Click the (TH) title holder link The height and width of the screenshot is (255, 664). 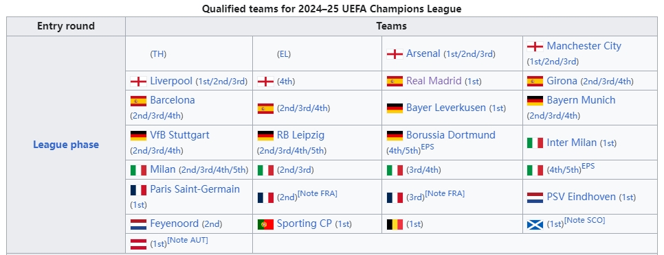[158, 54]
